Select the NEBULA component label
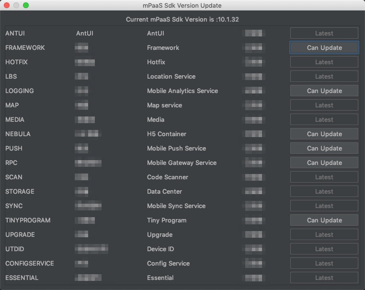365x290 pixels. 18,134
